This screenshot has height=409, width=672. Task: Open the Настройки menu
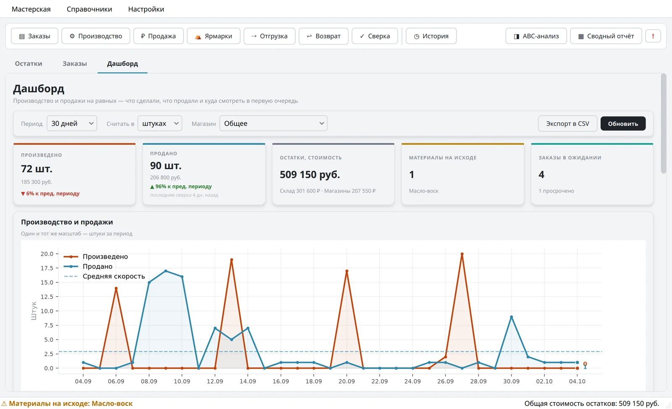pos(146,9)
